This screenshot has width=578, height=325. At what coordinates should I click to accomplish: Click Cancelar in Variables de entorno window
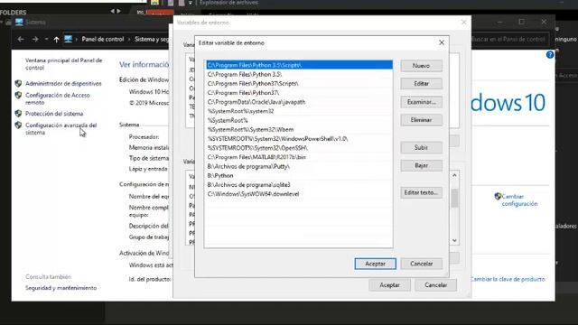click(435, 285)
